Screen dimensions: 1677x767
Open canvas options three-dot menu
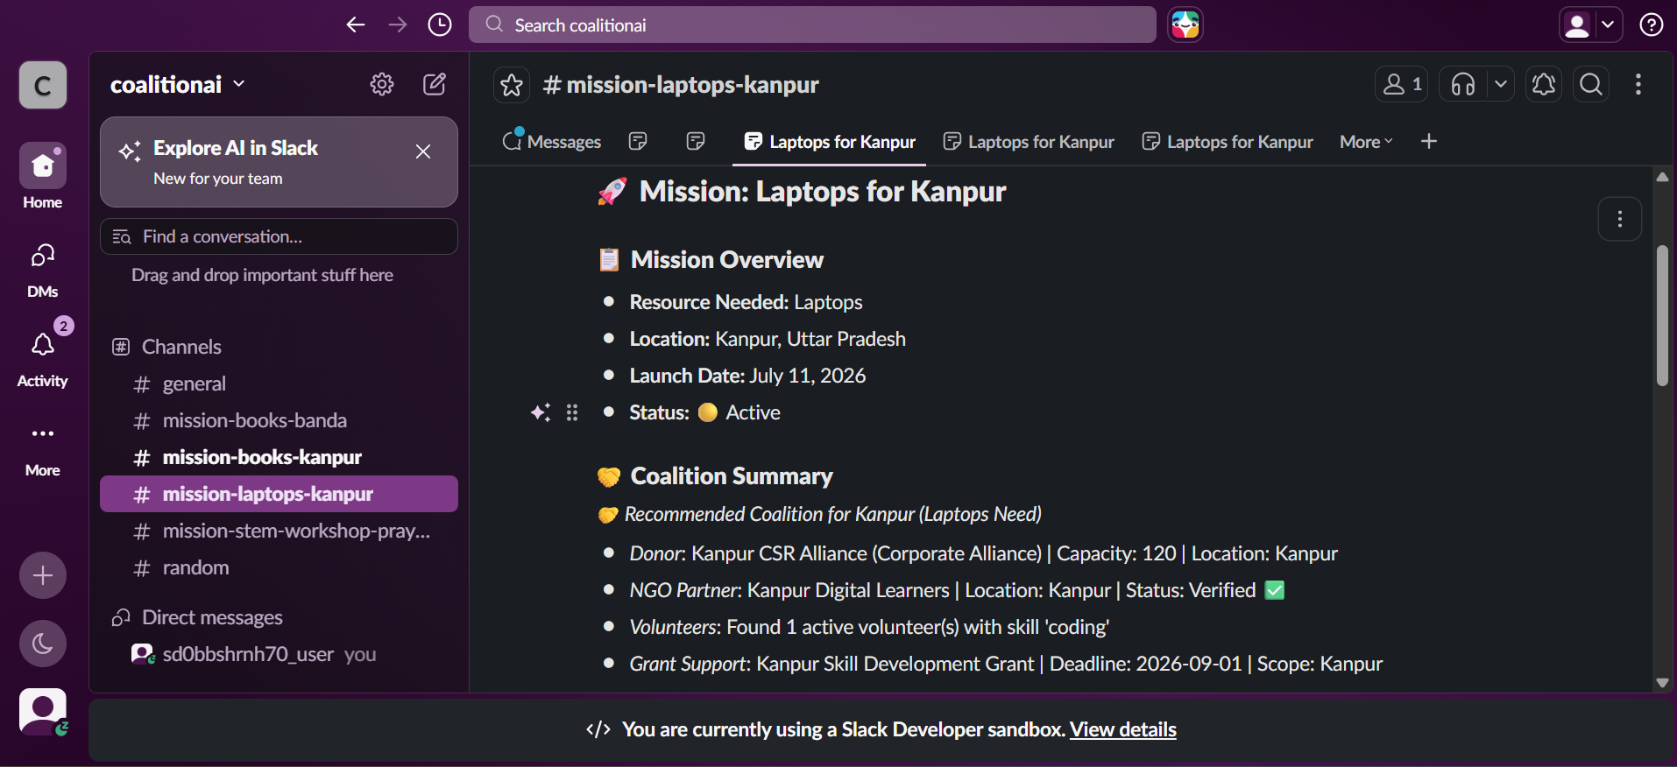click(1620, 219)
